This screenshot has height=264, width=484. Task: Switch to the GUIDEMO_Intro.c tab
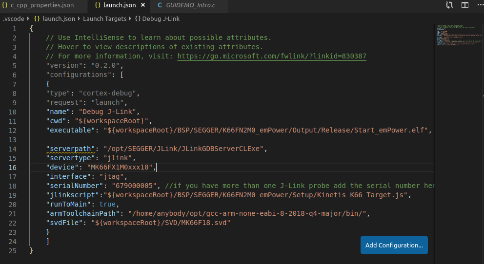[193, 5]
